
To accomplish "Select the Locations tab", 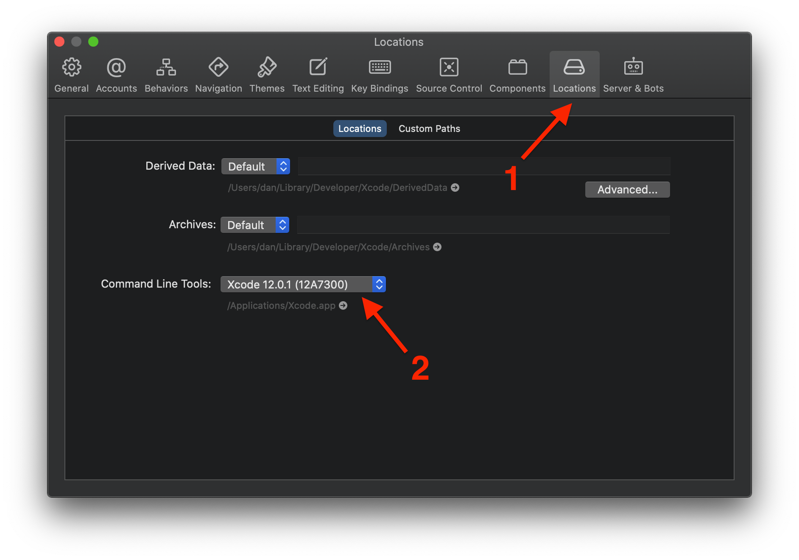I will point(359,128).
